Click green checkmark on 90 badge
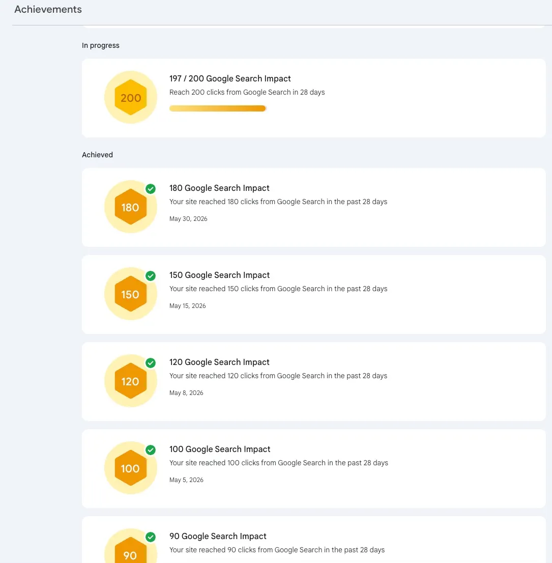 151,537
